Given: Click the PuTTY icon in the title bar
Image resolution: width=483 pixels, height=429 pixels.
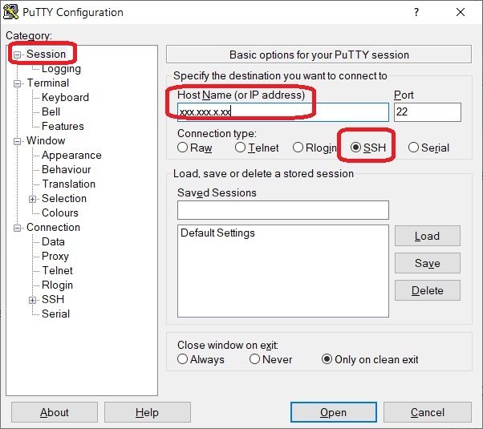Looking at the screenshot, I should [10, 12].
